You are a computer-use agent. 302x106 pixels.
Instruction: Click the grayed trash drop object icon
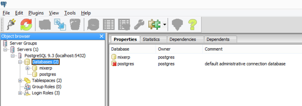point(75,24)
